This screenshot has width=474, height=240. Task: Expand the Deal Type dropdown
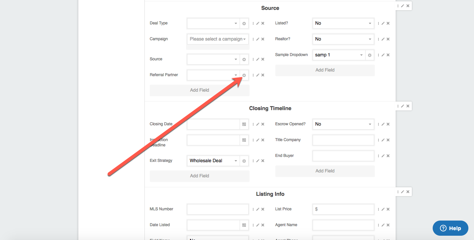[214, 23]
